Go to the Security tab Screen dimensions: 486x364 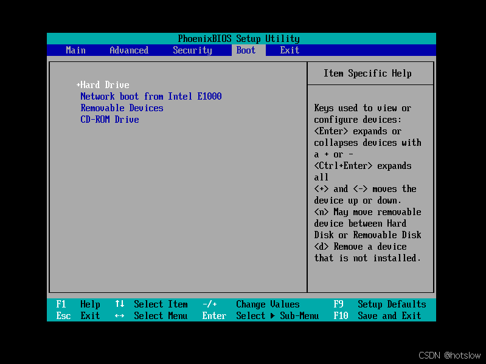pos(192,50)
